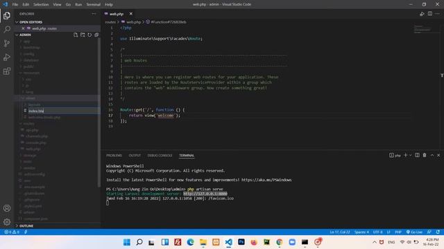Kill terminal with the trash icon
Screen dimensions: 444x249
point(425,155)
